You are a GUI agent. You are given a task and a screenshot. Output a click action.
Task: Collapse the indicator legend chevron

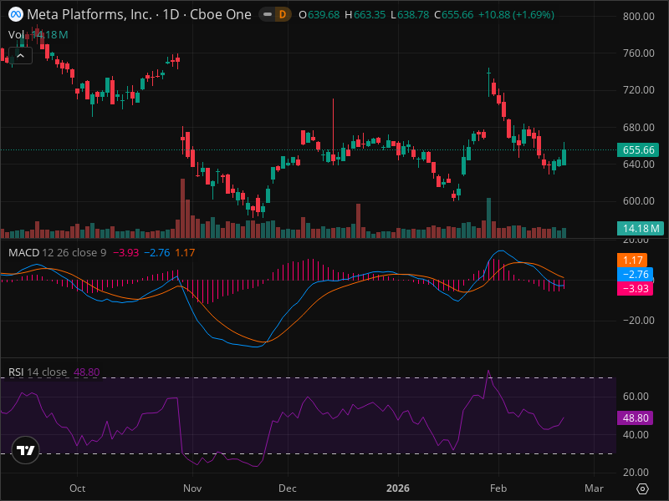[20, 56]
